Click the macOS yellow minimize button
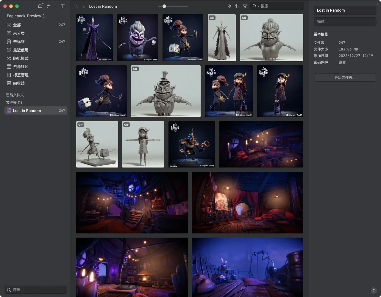The width and height of the screenshot is (381, 297). pos(11,6)
